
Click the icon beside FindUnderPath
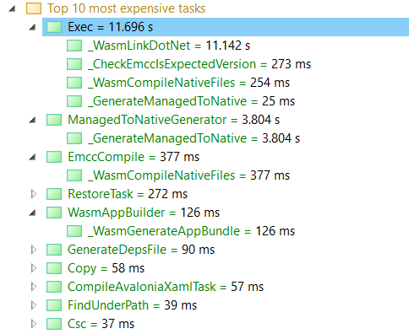(x=54, y=305)
